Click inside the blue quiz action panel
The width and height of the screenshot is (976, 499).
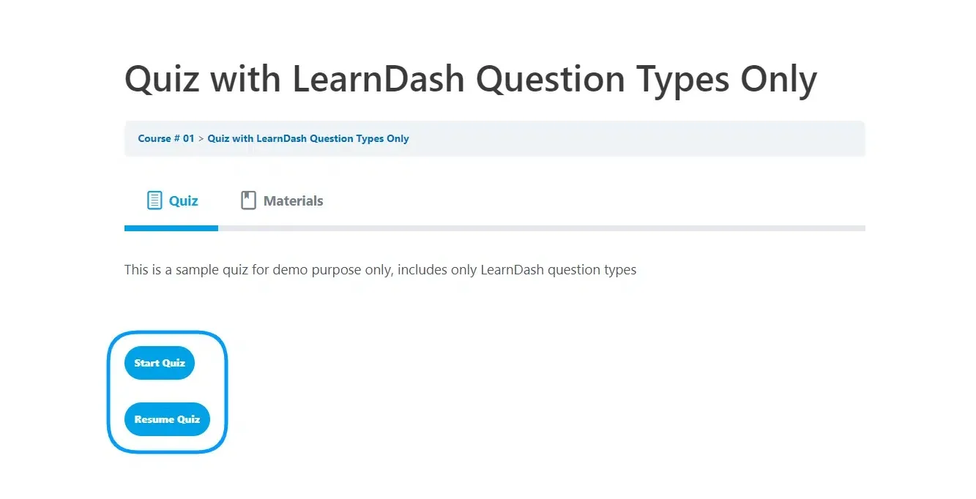tap(168, 391)
